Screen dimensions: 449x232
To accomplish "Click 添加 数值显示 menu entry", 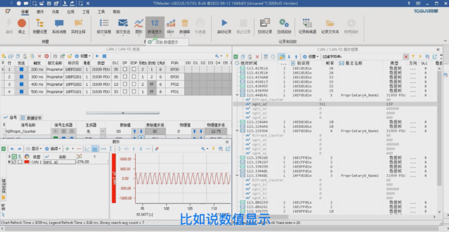I will pyautogui.click(x=168, y=42).
